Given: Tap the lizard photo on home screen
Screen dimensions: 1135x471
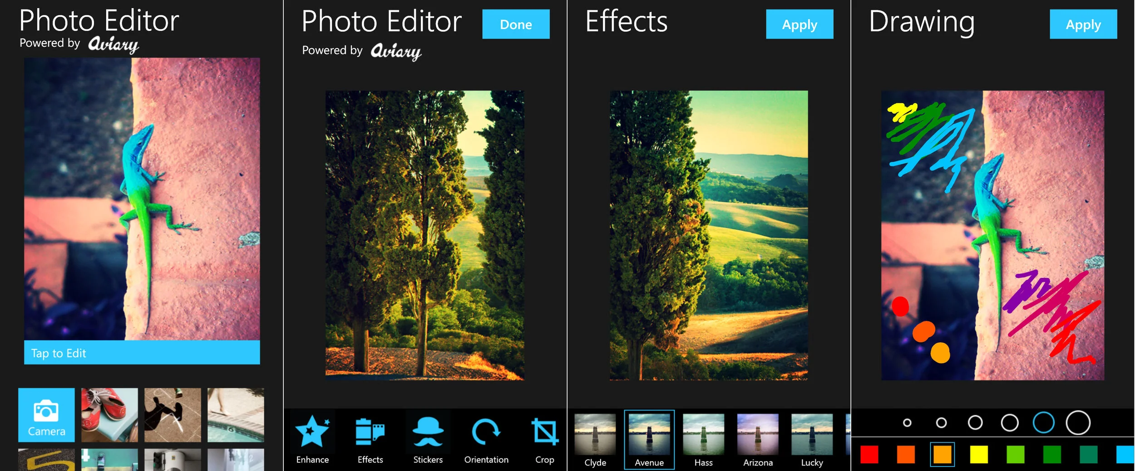Looking at the screenshot, I should [x=142, y=199].
